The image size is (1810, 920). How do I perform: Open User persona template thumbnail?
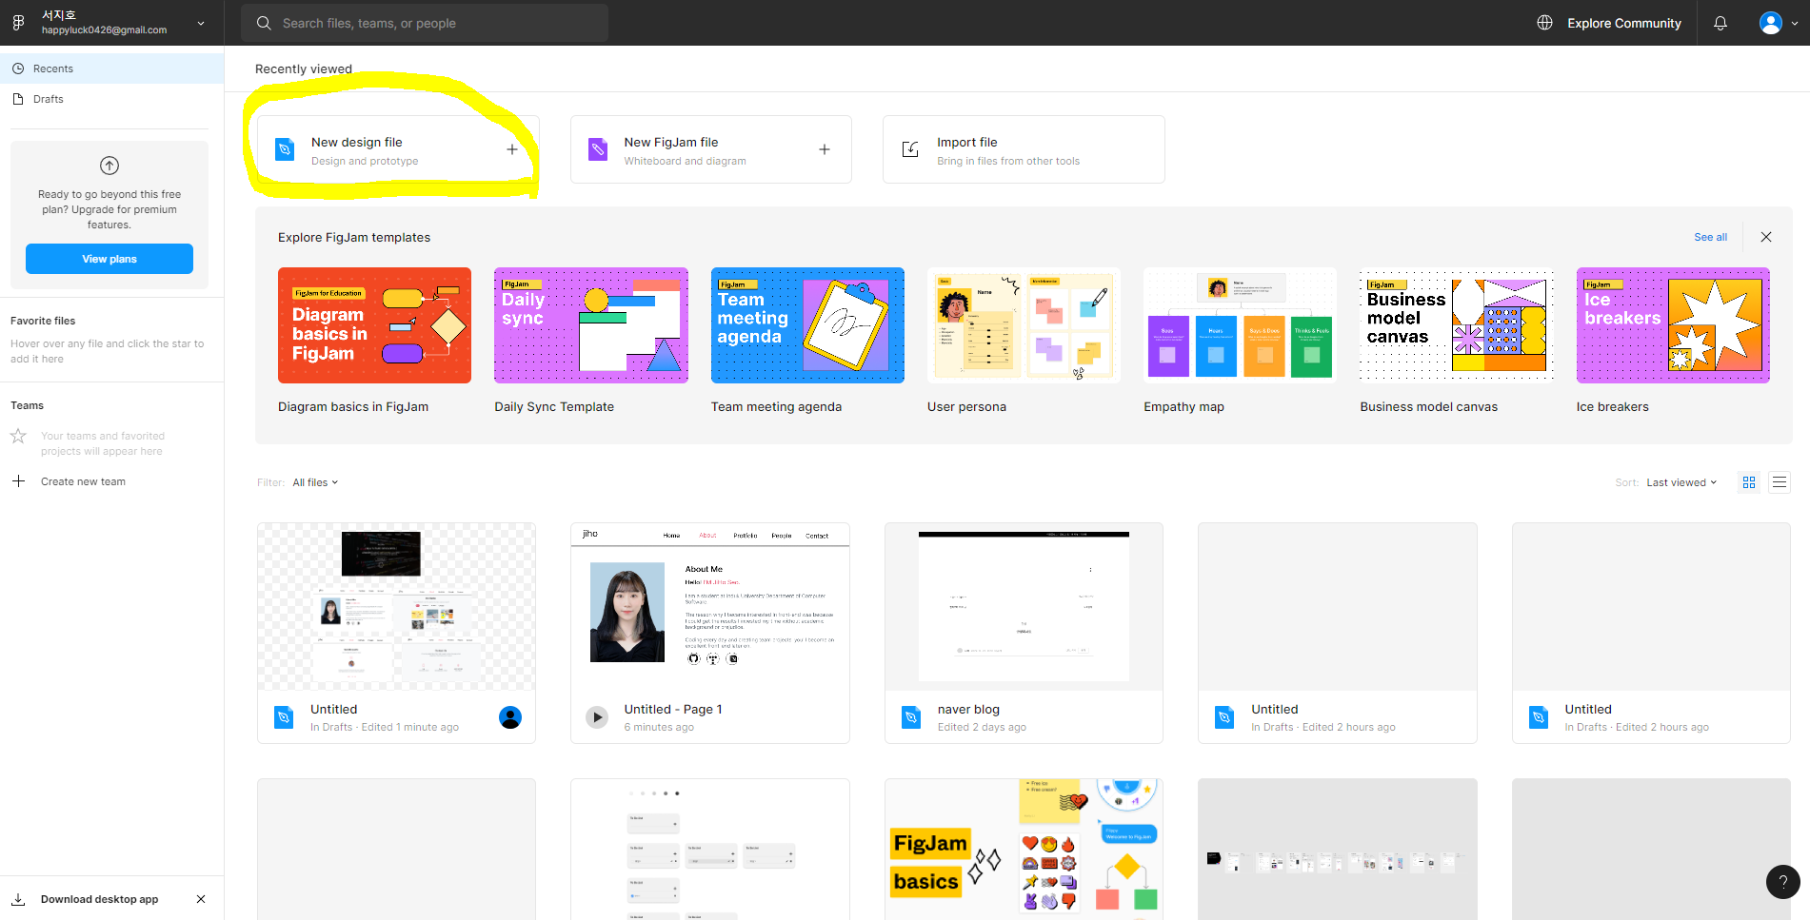pyautogui.click(x=1024, y=325)
